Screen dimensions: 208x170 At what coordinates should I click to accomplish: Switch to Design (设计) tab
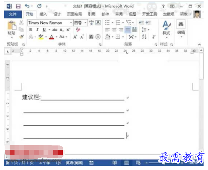coord(57,14)
